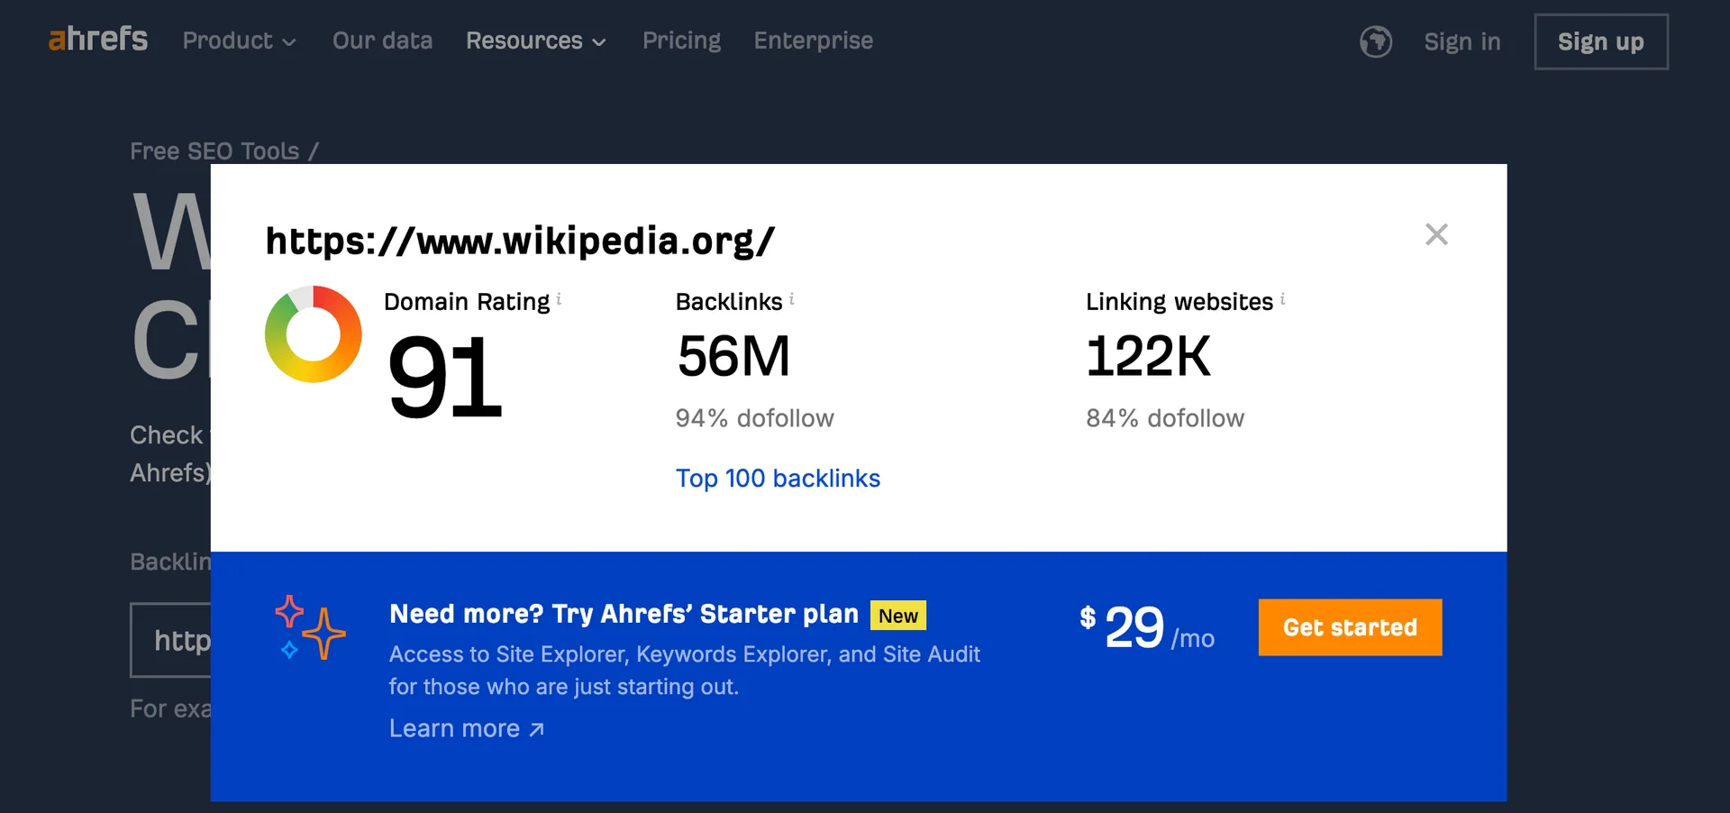Select the Our data menu item
Image resolution: width=1730 pixels, height=813 pixels.
click(x=382, y=41)
